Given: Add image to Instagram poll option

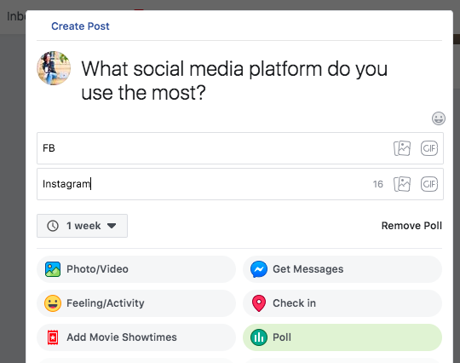Looking at the screenshot, I should click(x=402, y=184).
